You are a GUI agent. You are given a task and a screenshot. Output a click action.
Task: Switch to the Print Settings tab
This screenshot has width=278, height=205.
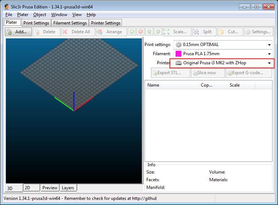(x=36, y=23)
